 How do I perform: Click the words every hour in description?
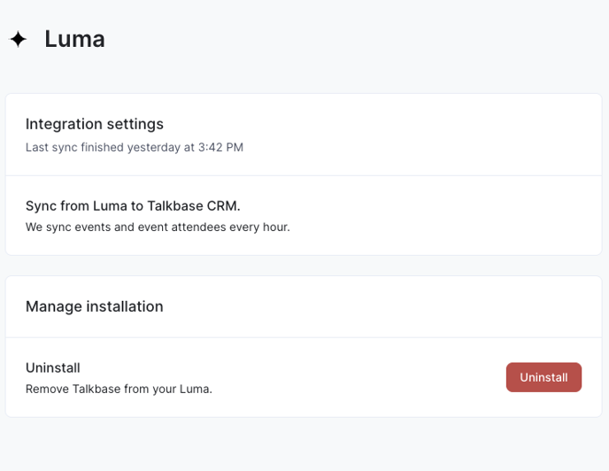point(259,227)
